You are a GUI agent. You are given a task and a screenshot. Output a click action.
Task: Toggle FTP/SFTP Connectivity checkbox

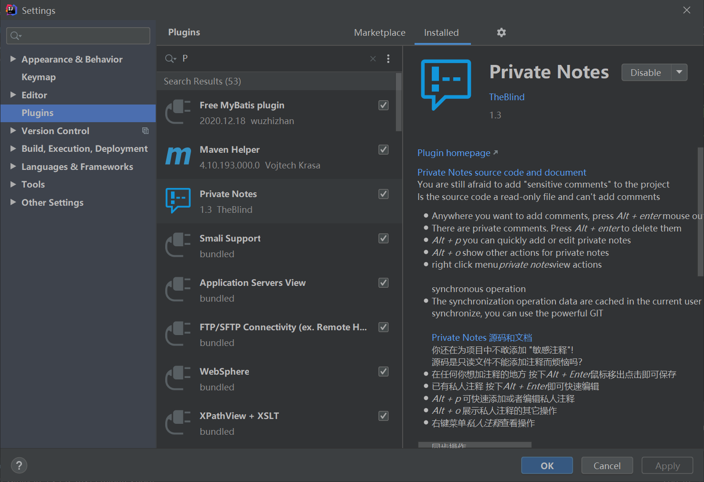click(384, 327)
